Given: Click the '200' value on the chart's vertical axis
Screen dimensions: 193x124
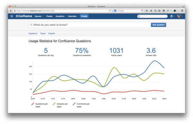Looking at the screenshot, I should coord(31,67).
